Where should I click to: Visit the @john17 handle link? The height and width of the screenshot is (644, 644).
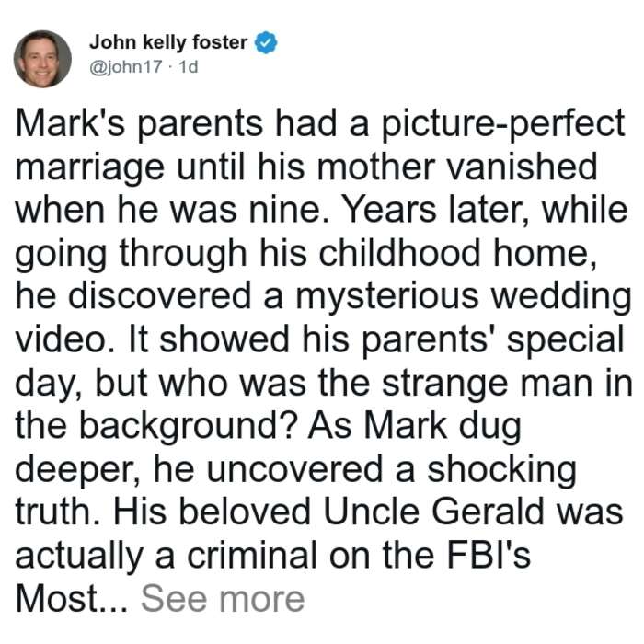point(126,66)
